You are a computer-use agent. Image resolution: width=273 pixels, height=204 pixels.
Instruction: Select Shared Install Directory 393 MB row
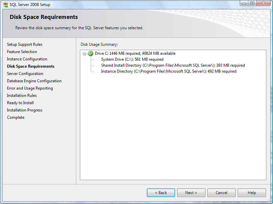pyautogui.click(x=173, y=65)
